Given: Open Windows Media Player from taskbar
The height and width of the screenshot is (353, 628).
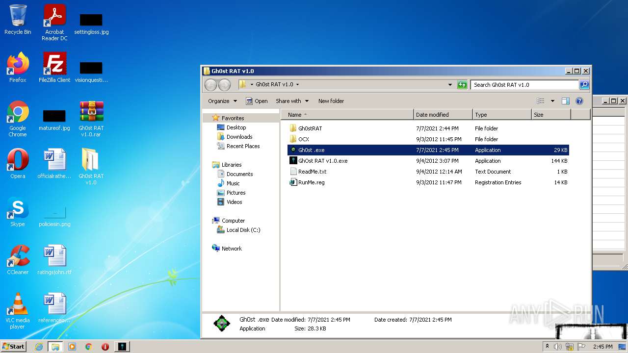Looking at the screenshot, I should [x=72, y=347].
